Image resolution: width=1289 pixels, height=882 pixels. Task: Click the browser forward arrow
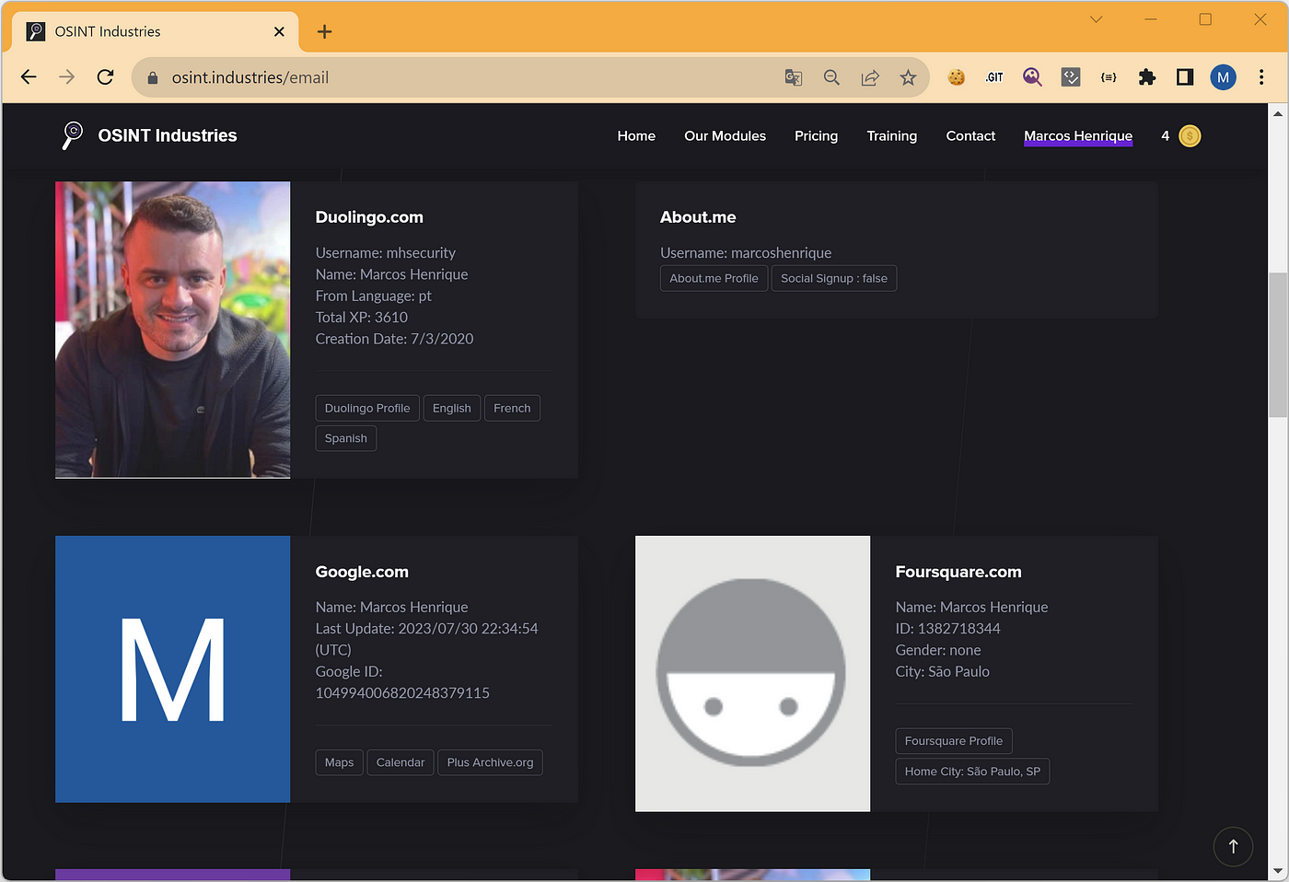[67, 77]
